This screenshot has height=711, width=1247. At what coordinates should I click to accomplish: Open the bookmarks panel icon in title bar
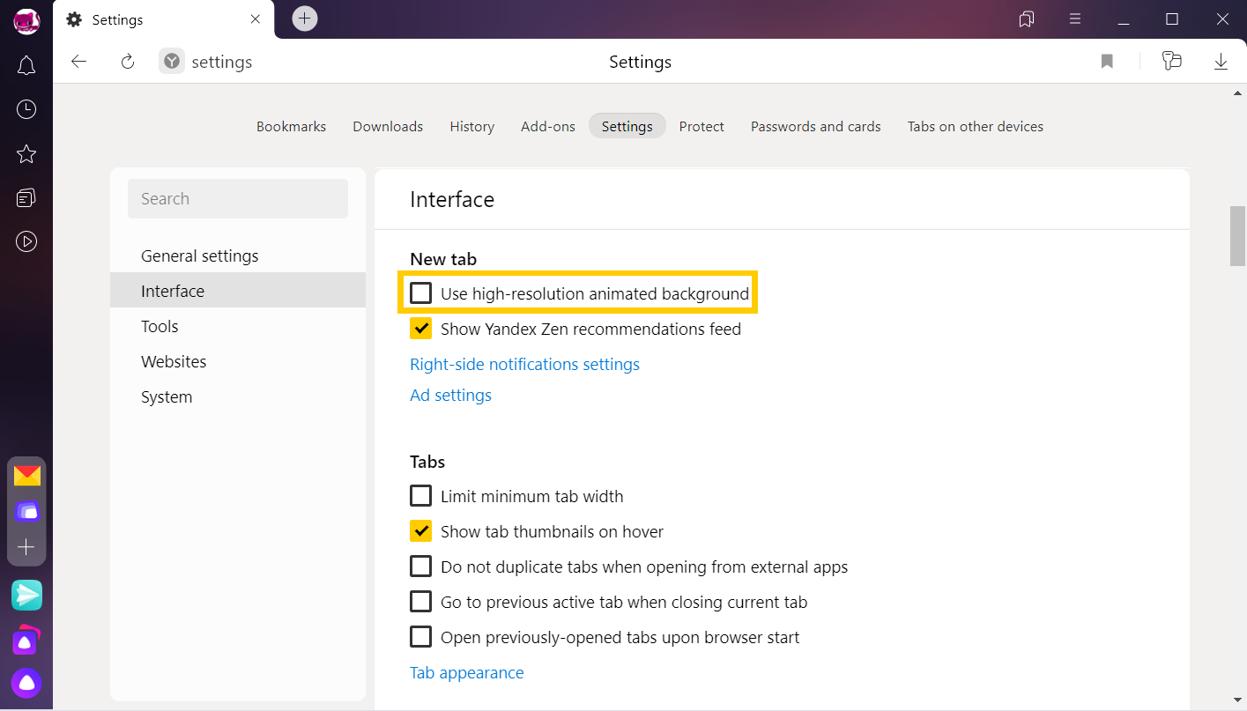tap(1027, 19)
